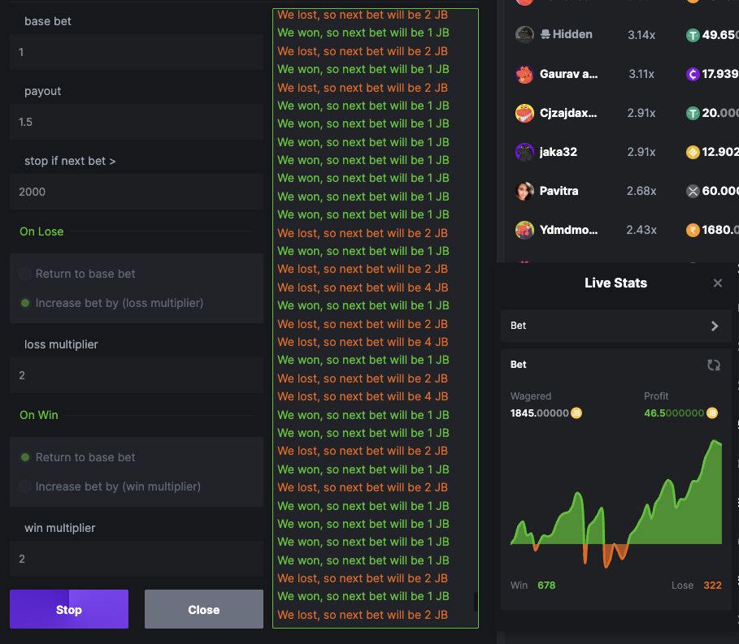739x644 pixels.
Task: Select Increase bet by loss multiplier option
Action: point(24,302)
